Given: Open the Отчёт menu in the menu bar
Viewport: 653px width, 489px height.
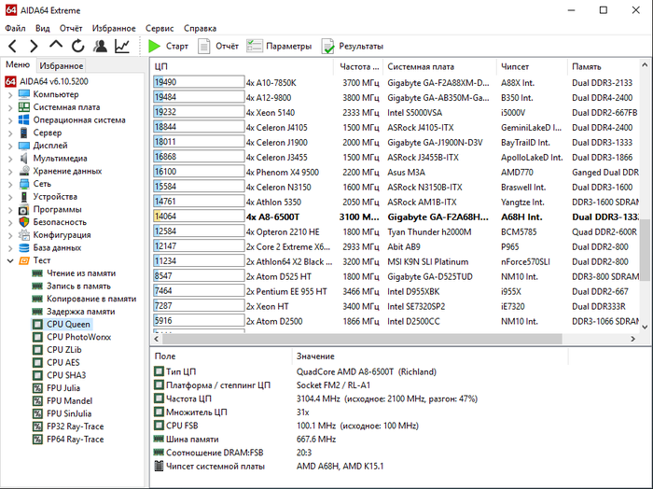Looking at the screenshot, I should 71,28.
